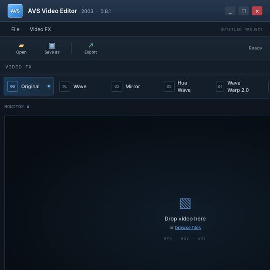This screenshot has height=270, width=270.
Task: Click the VIDEO FX section header
Action: (18, 67)
